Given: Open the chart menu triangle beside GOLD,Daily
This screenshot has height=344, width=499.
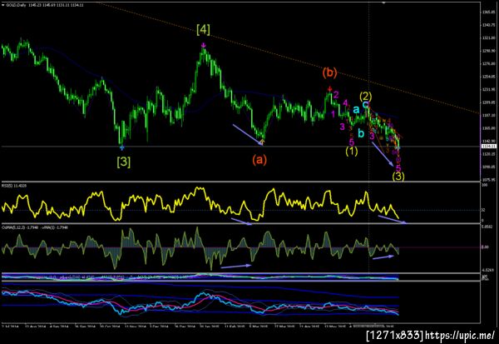Looking at the screenshot, I should click(3, 5).
